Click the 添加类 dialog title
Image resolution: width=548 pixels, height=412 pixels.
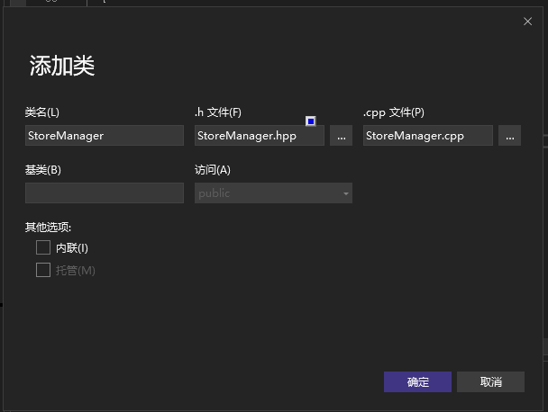(62, 66)
